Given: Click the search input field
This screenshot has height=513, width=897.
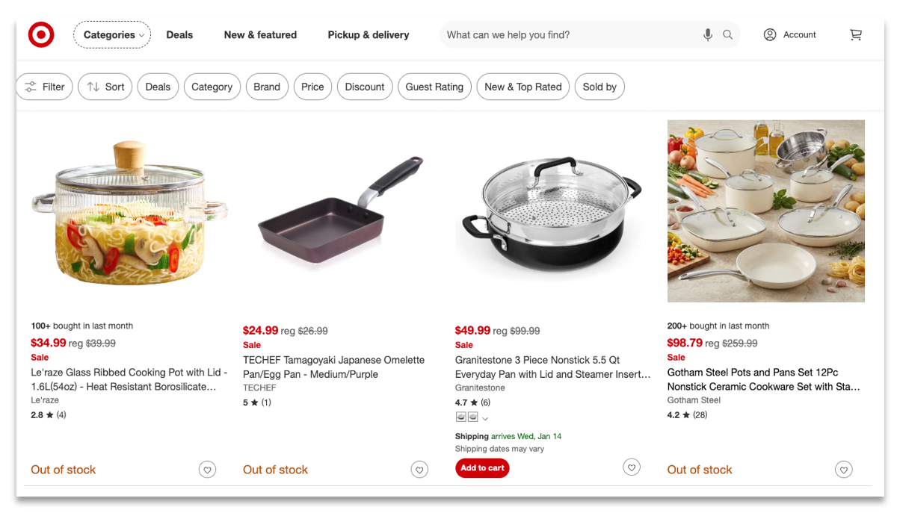Looking at the screenshot, I should point(568,35).
